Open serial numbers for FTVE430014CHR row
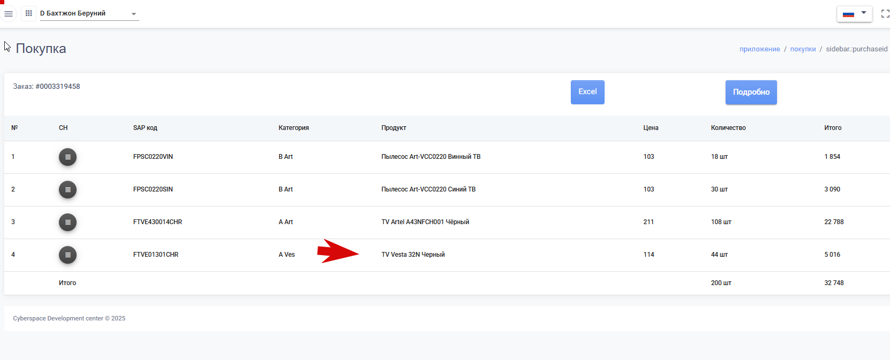 click(67, 223)
